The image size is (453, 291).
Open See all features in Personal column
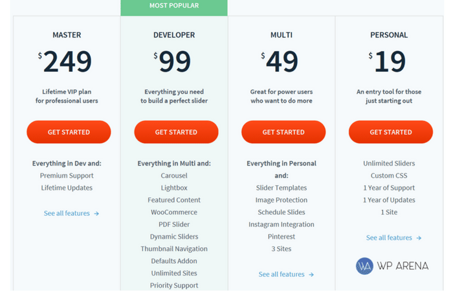click(x=389, y=237)
